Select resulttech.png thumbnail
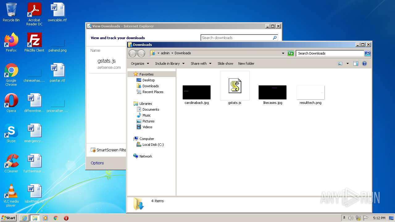 pos(310,92)
